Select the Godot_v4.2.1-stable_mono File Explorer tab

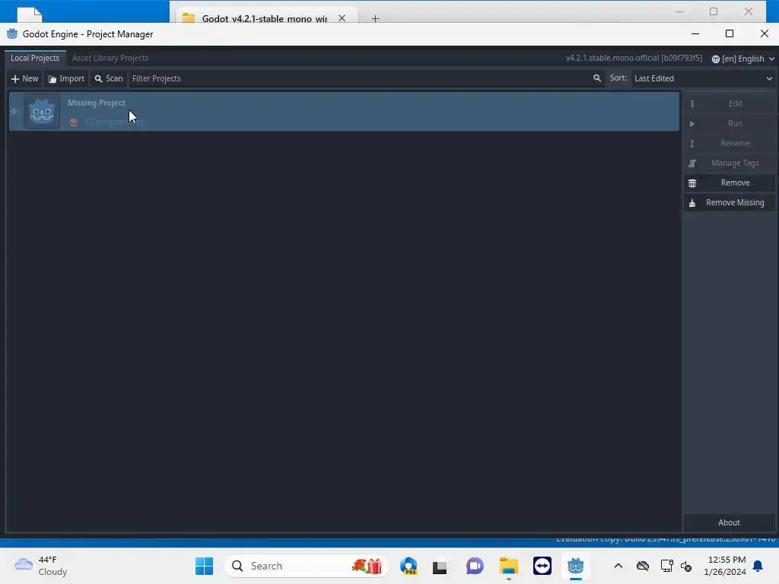(x=263, y=17)
